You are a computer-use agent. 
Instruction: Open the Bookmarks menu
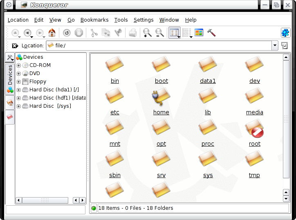(94, 20)
